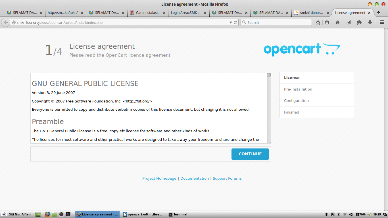Click the window list icon at tray end

point(385,214)
